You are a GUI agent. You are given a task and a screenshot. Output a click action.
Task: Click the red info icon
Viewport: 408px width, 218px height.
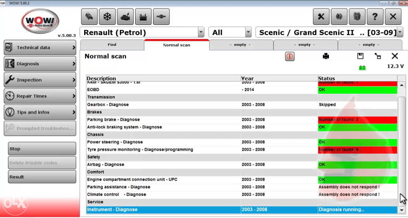coord(290,57)
